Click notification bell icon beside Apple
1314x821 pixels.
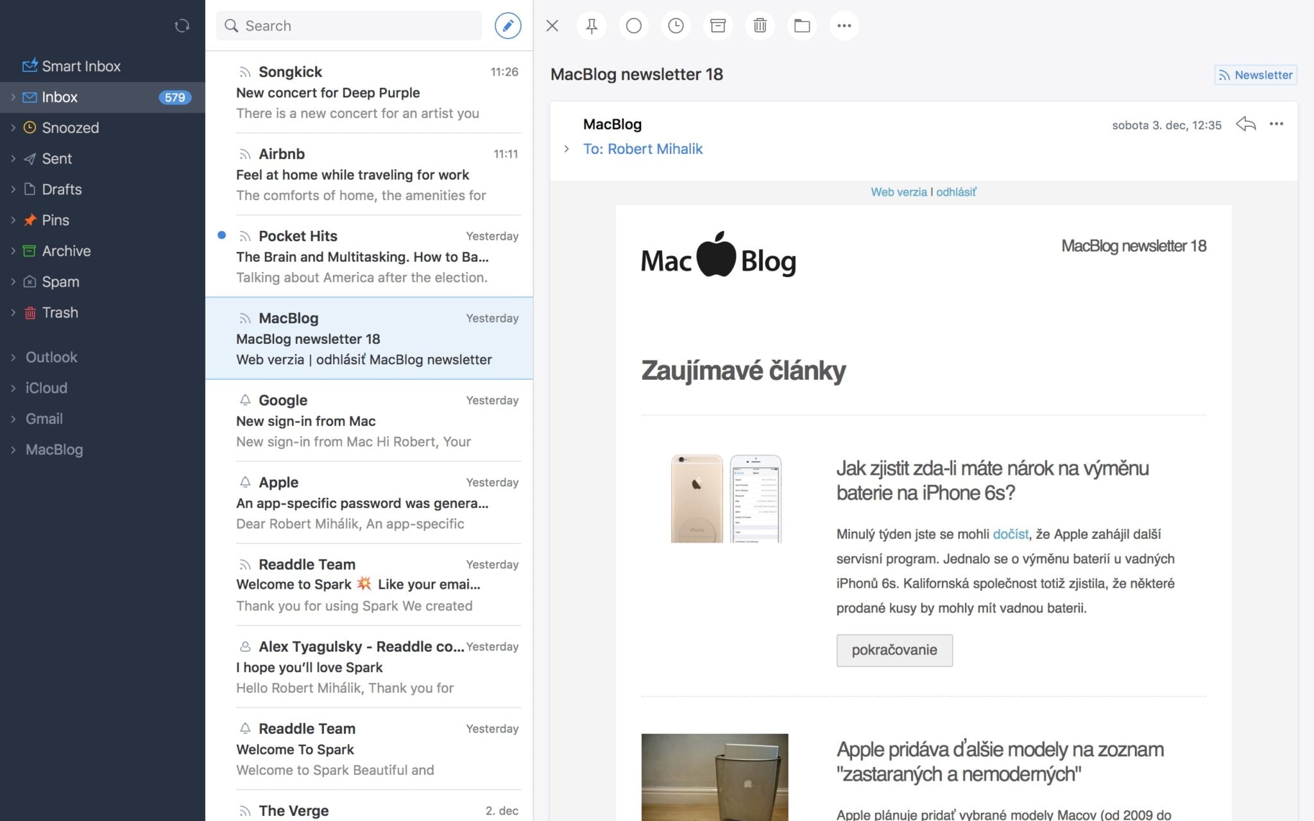click(x=244, y=482)
